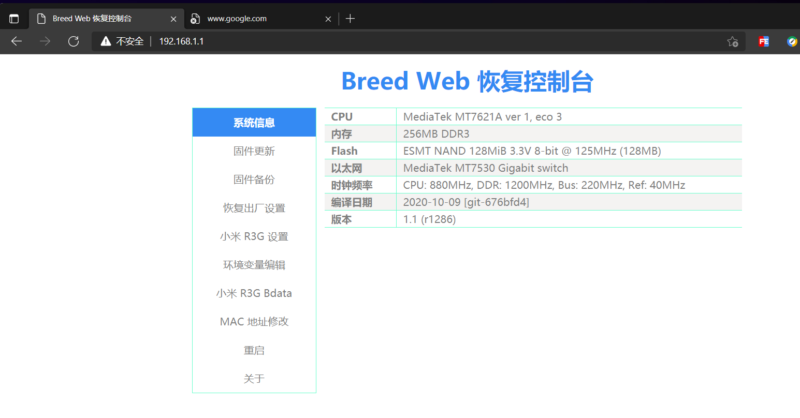Click the add bookmark star icon

(733, 41)
